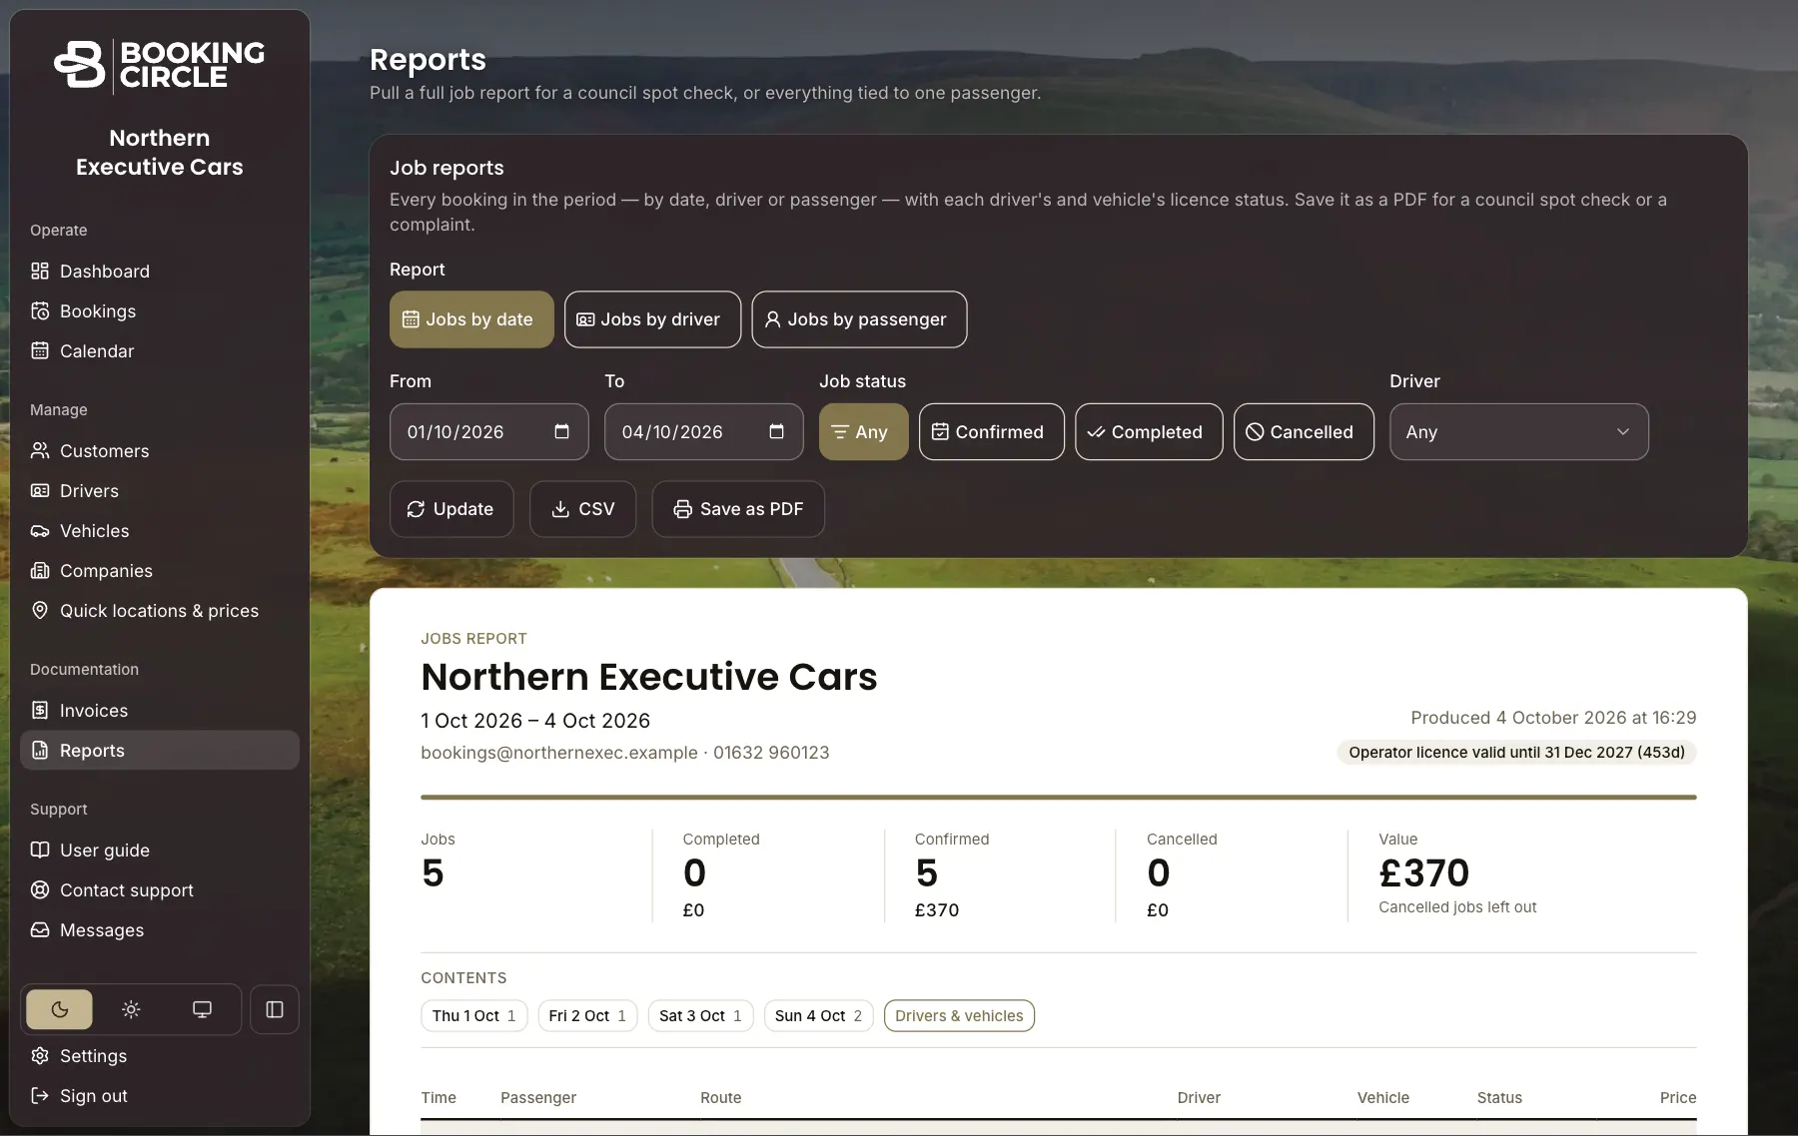Jump to Sat 3 Oct section
Image resolution: width=1798 pixels, height=1136 pixels.
coord(700,1016)
